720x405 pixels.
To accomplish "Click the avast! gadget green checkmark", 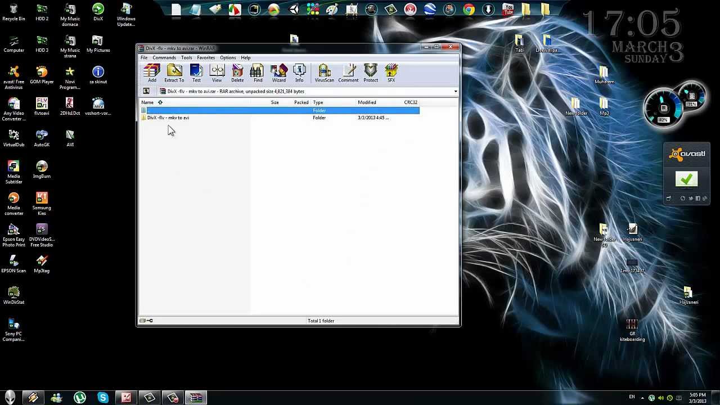I will coord(686,179).
